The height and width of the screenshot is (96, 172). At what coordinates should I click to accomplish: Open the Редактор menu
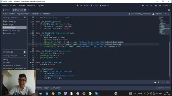click(x=31, y=5)
